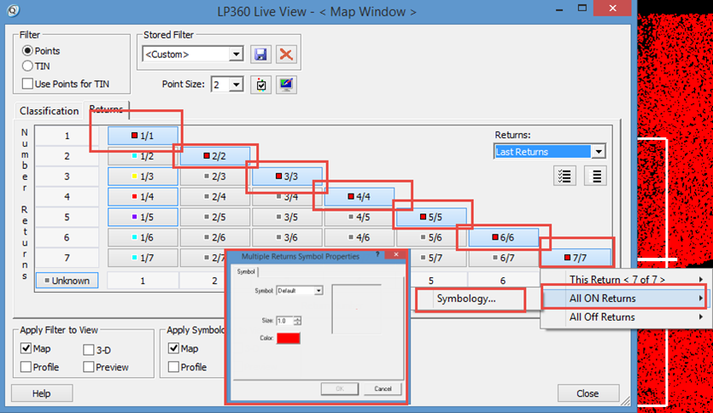The height and width of the screenshot is (413, 713).
Task: Toggle the 7/7 return button
Action: [576, 258]
